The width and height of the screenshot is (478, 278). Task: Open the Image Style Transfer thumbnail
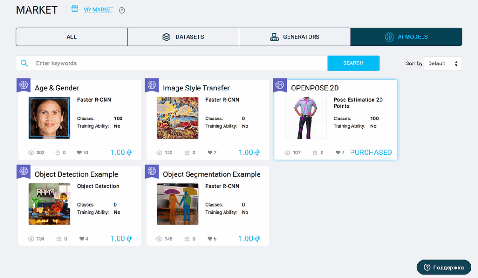coord(177,118)
